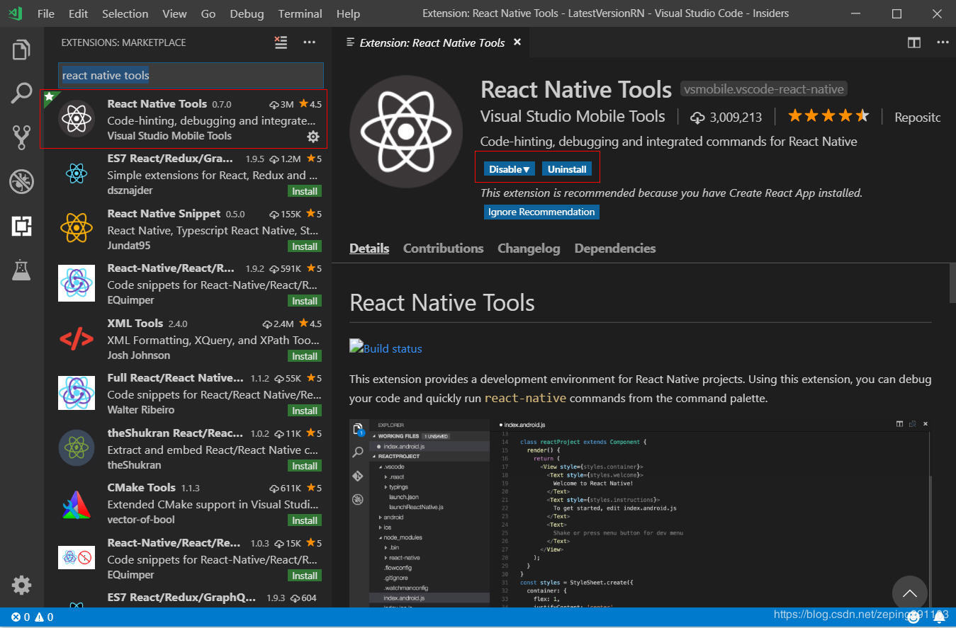Open the Edit menu

click(x=79, y=13)
